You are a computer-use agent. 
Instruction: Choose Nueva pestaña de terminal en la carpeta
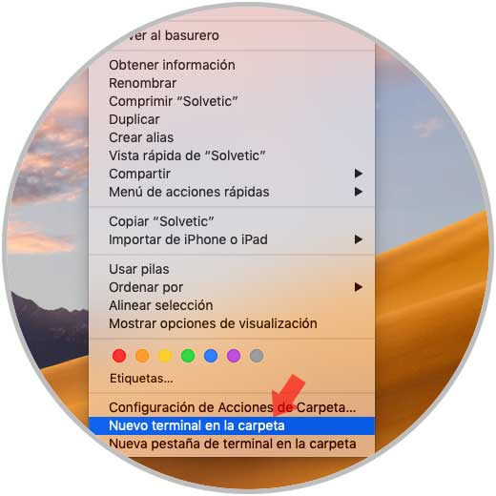[232, 444]
